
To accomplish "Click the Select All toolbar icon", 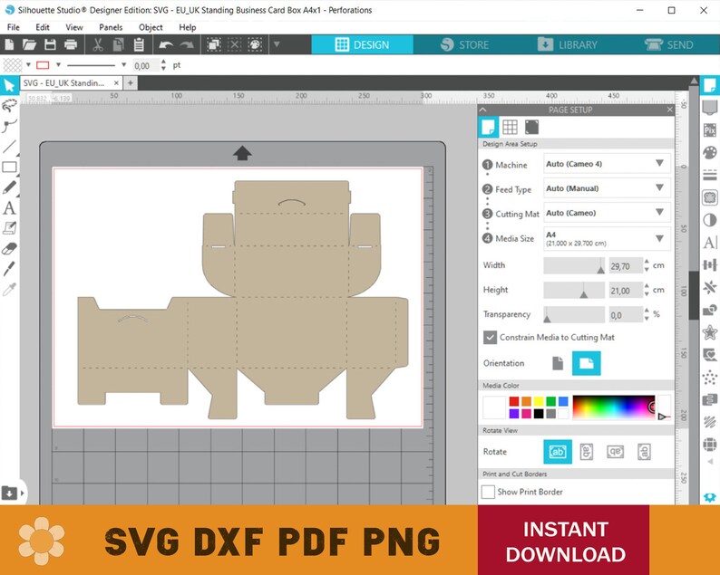I will click(213, 44).
